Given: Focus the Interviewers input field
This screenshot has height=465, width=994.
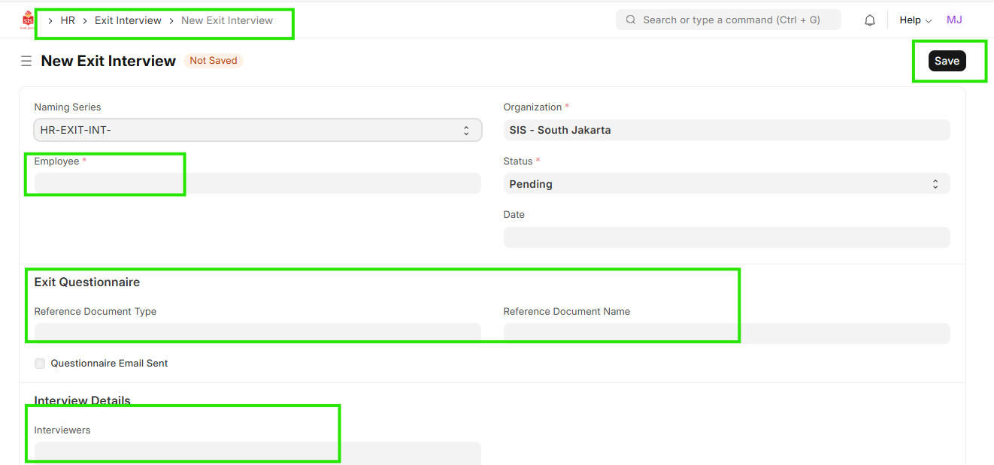Looking at the screenshot, I should (x=257, y=452).
